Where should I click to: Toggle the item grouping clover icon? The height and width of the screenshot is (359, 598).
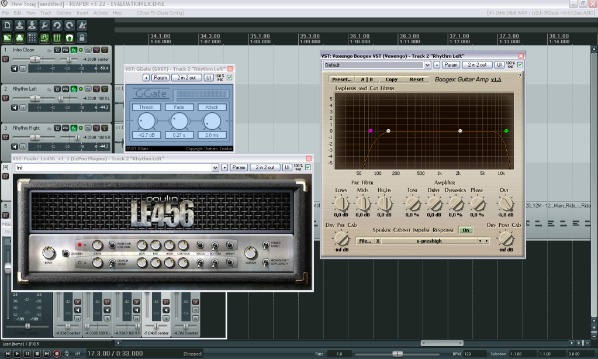coord(19,38)
